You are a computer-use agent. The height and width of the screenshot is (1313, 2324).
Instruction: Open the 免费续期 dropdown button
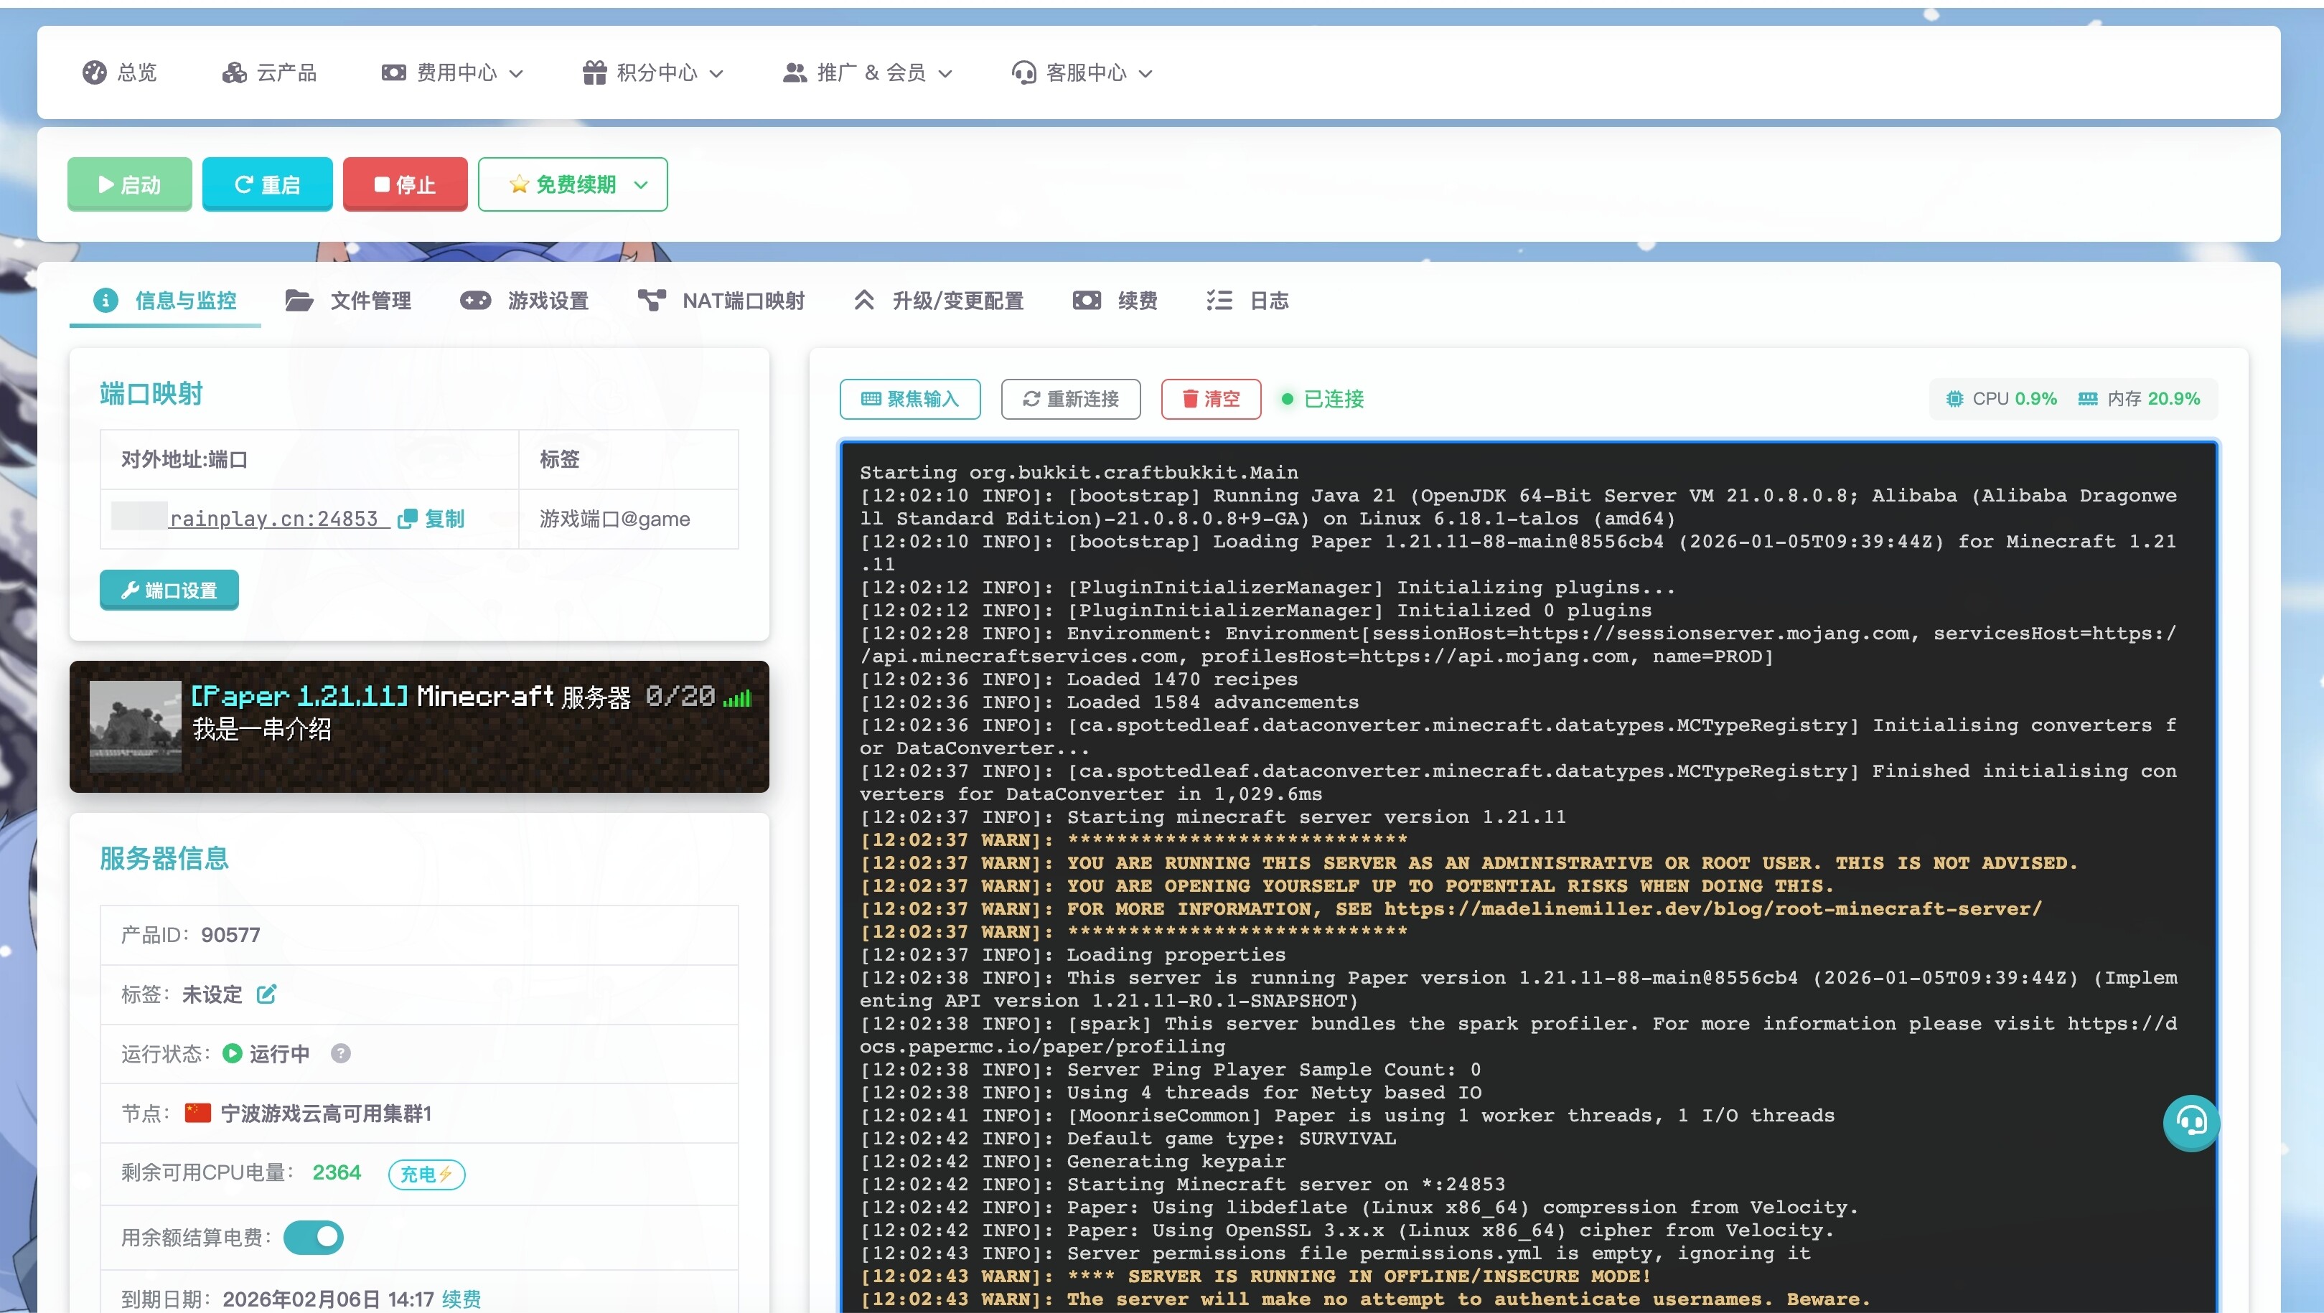coord(573,185)
